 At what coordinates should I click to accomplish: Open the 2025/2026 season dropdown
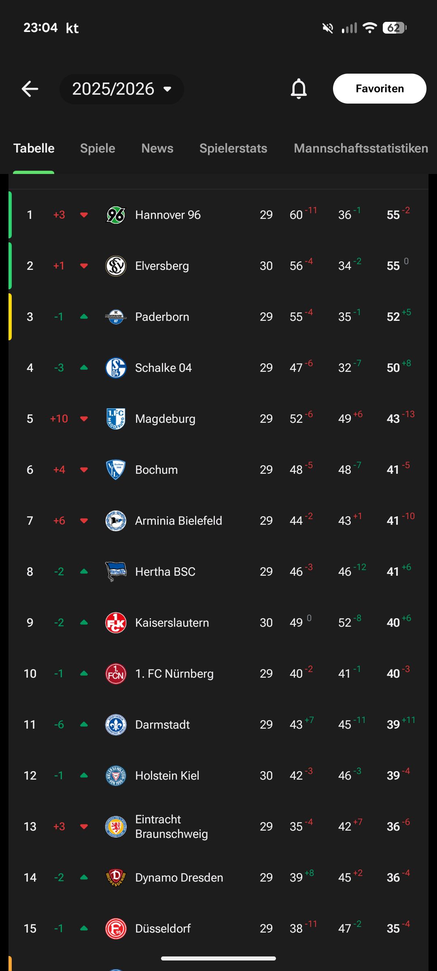[x=121, y=89]
